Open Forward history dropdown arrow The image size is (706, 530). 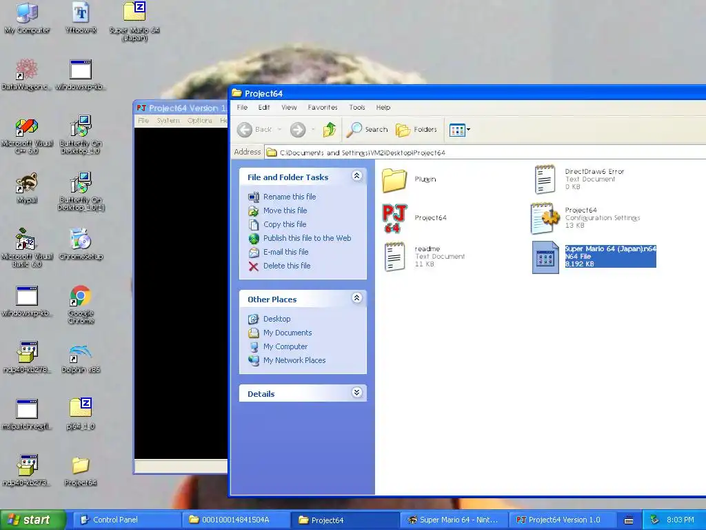click(313, 130)
